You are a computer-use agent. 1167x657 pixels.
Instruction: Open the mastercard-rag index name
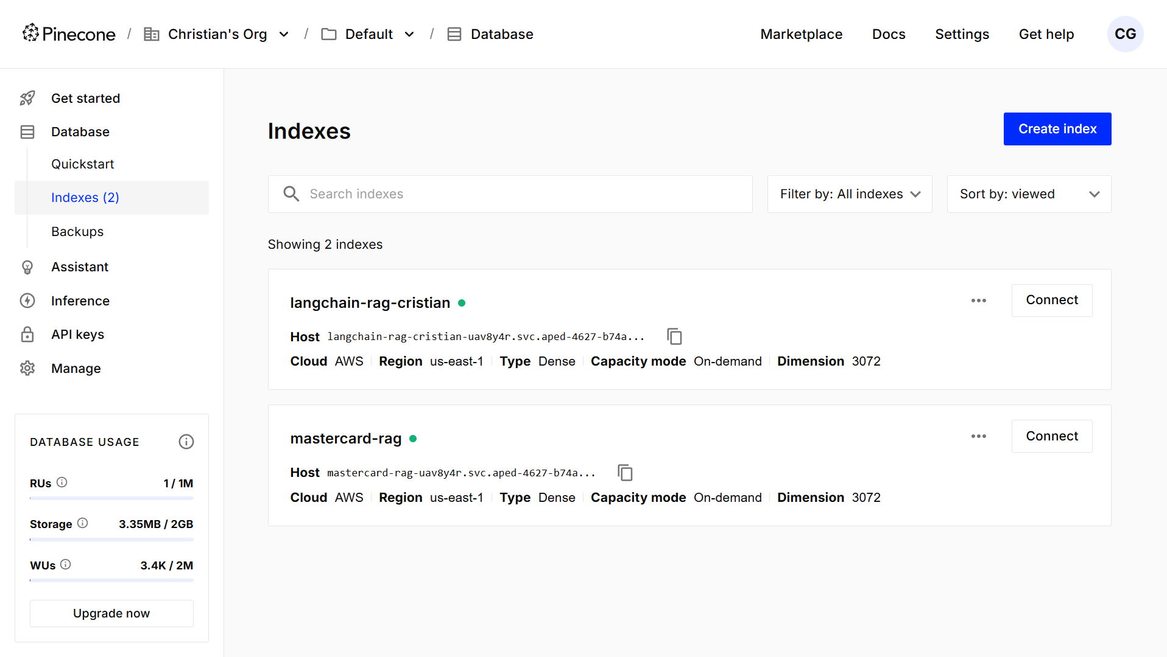click(x=346, y=439)
